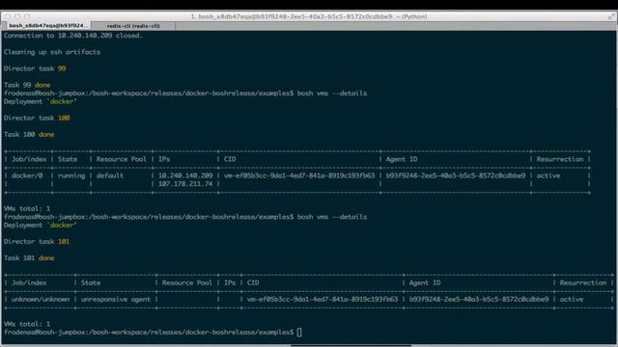Screen dimensions: 618x347
Task: Click the window title bosh_x8db47eqa@b93f9248 text
Action: (x=309, y=16)
